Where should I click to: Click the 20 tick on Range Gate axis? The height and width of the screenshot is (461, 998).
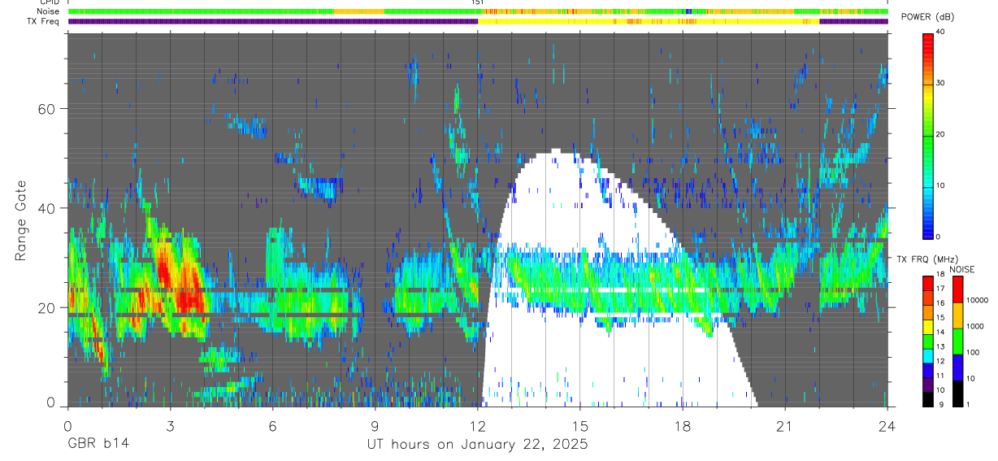(48, 308)
